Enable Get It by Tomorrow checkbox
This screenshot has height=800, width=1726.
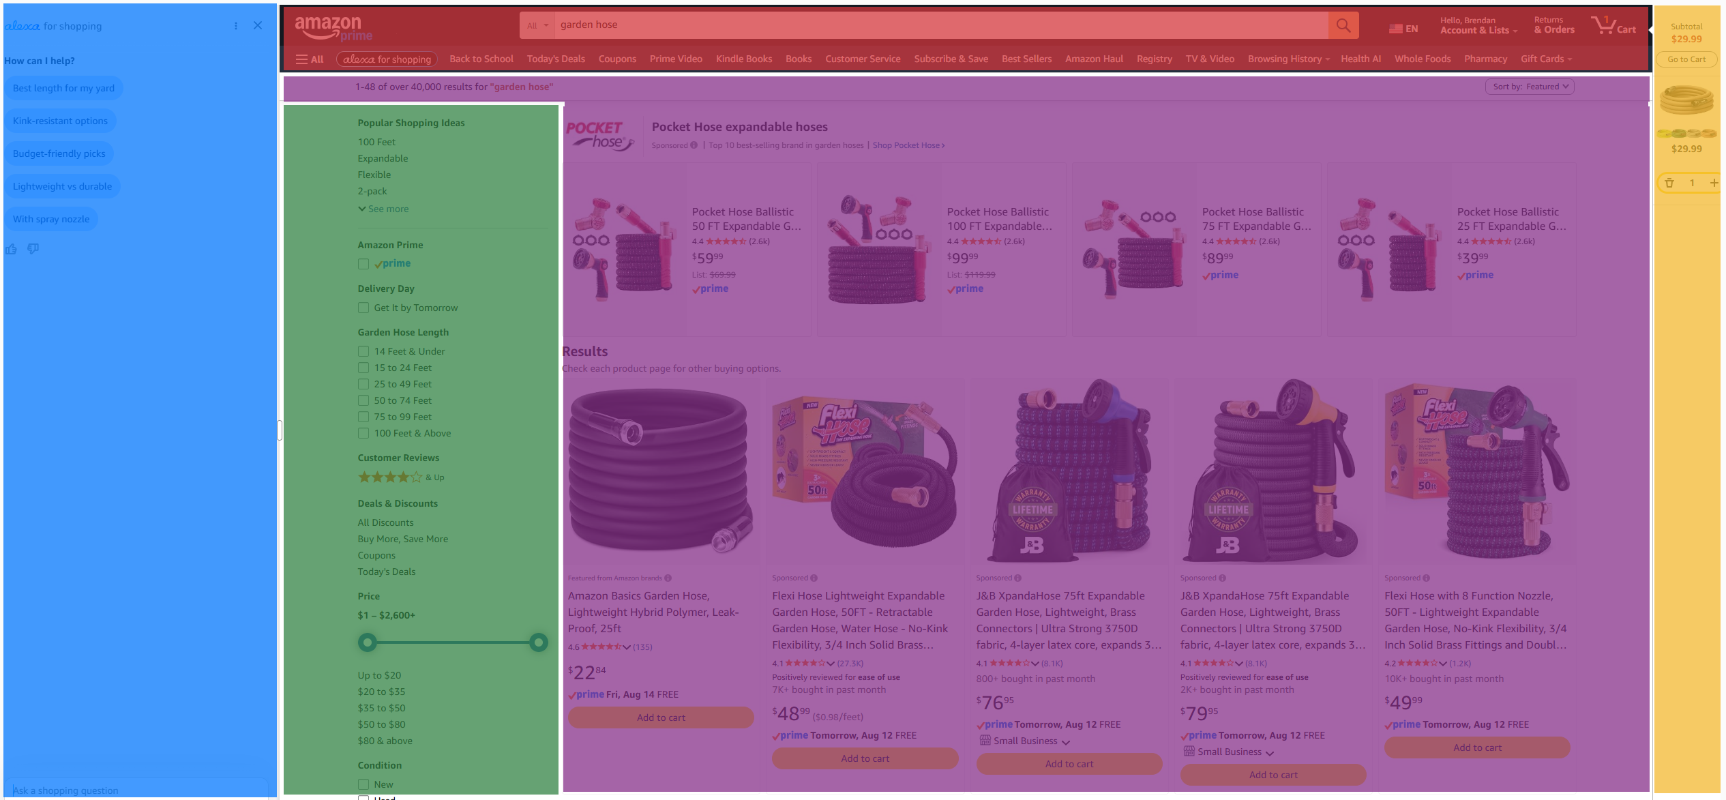(363, 308)
